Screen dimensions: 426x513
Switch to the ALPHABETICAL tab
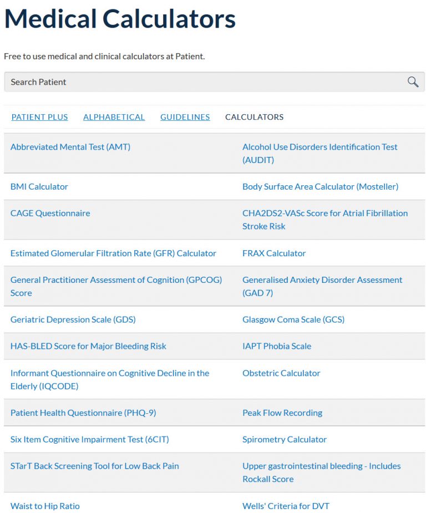coord(114,117)
